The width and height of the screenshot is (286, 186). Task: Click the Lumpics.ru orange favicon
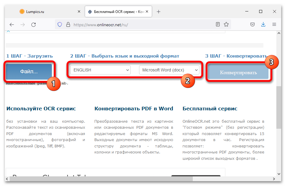point(22,11)
